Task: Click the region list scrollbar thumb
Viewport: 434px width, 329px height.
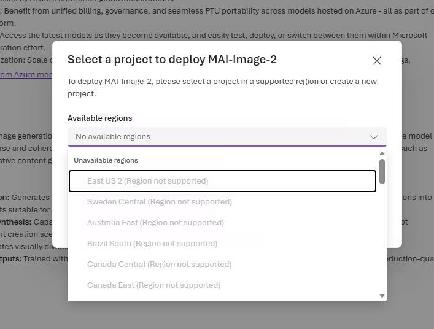Action: (382, 171)
